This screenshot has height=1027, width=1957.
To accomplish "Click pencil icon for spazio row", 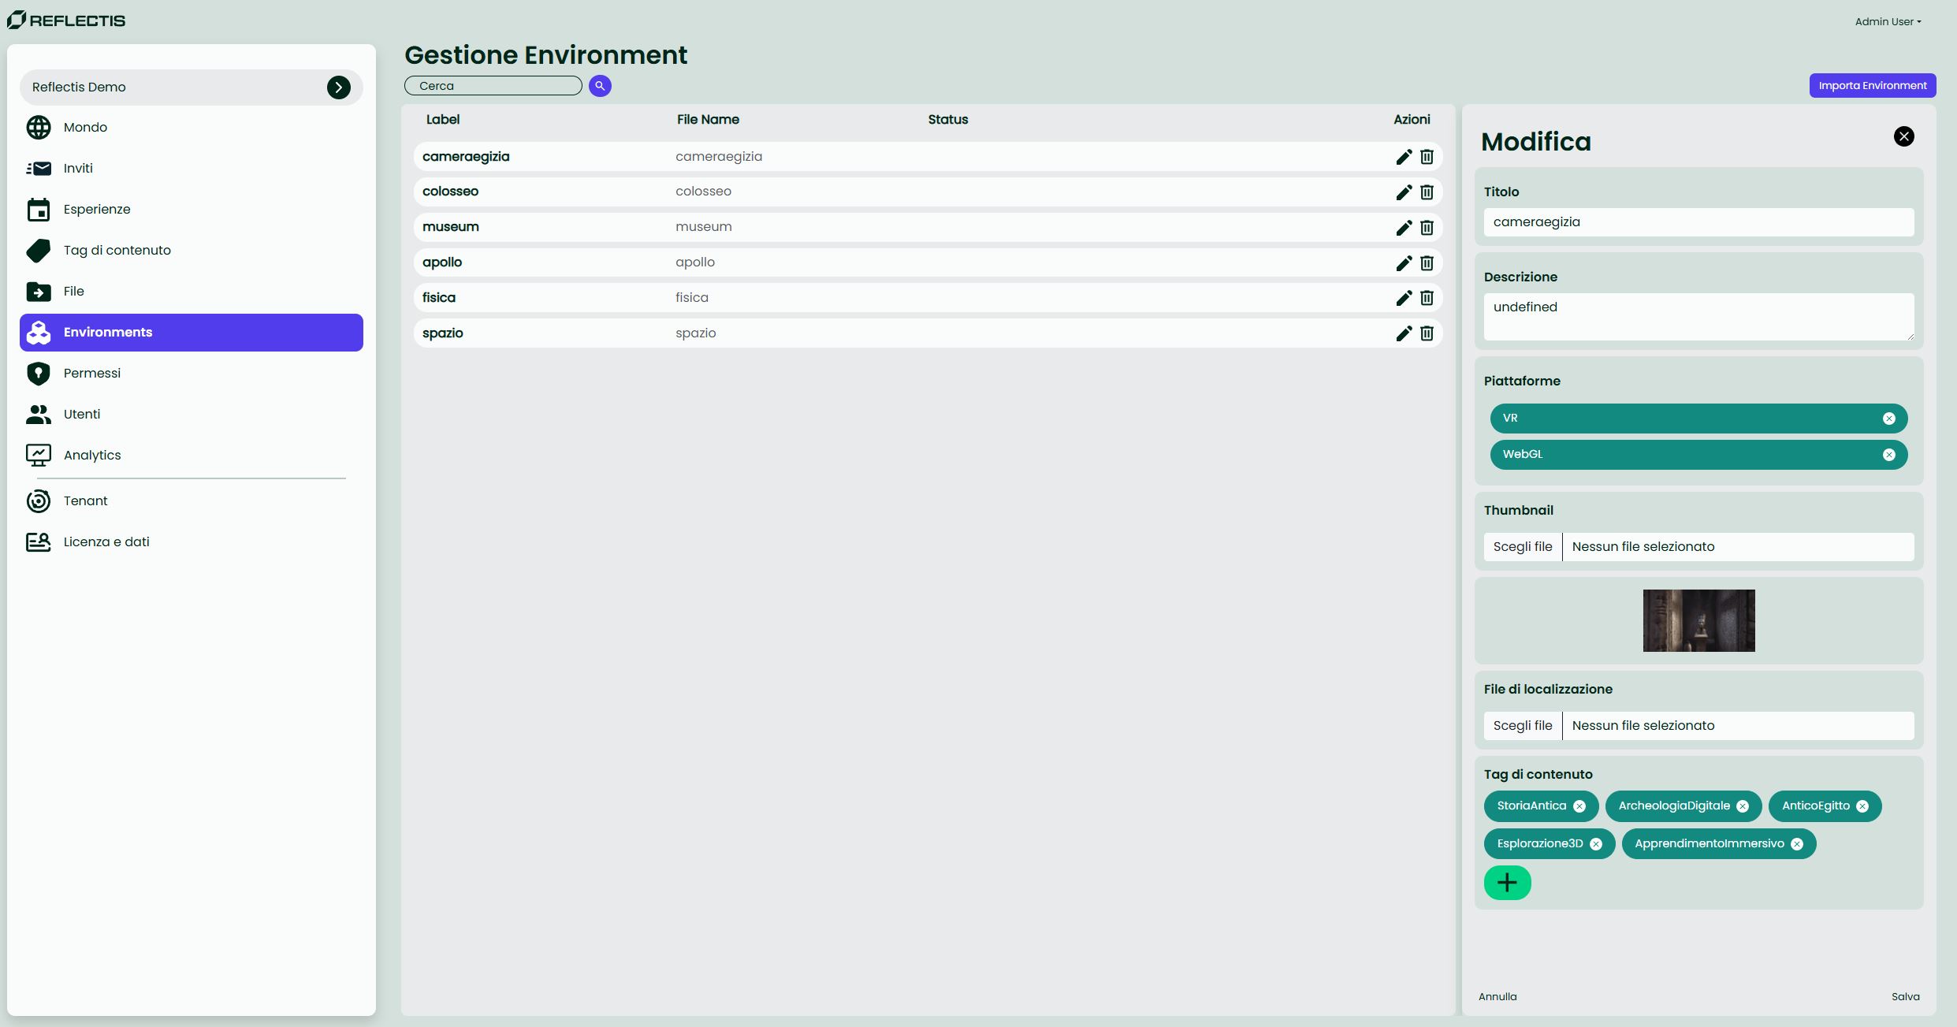I will (x=1404, y=333).
